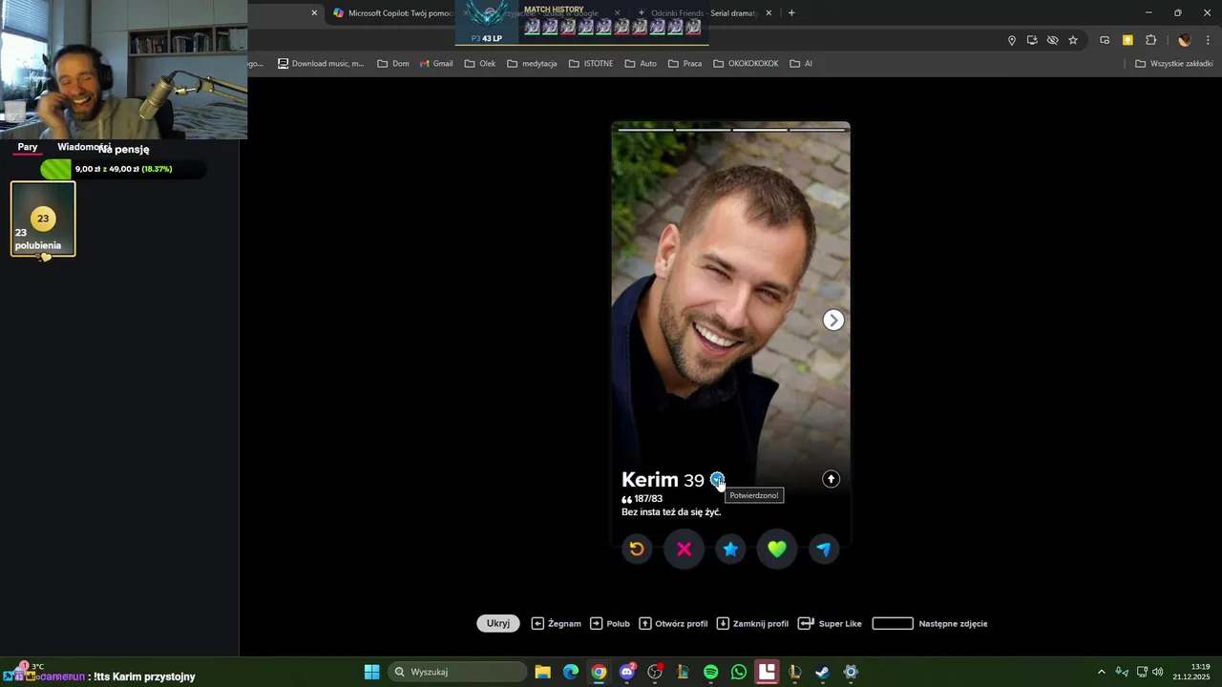Show hidden system tray icons
Screen dimensions: 1222x687
coord(1101,672)
